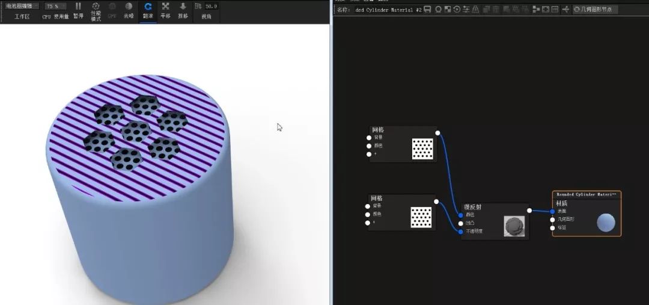Click the 材质 node 标签 label input socket
The width and height of the screenshot is (649, 305).
(552, 228)
